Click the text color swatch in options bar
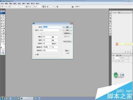Screen dimensions: 133x100 pos(51,7)
